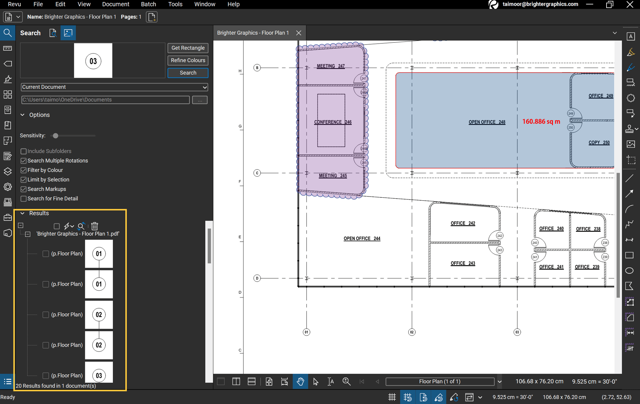Open the Measurements panel in left sidebar
Screen dimensions: 640x404
(x=8, y=48)
